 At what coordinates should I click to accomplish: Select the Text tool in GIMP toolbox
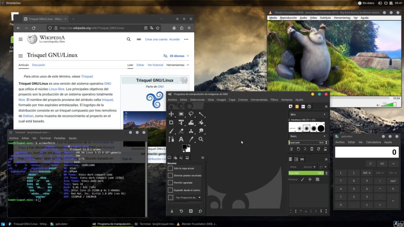[181, 139]
